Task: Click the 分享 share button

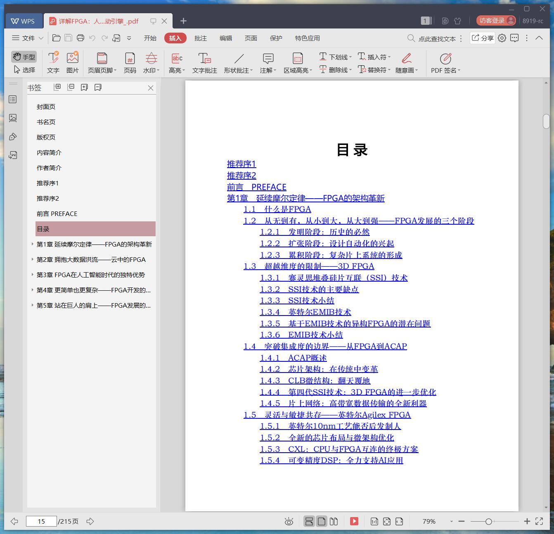Action: pos(483,38)
